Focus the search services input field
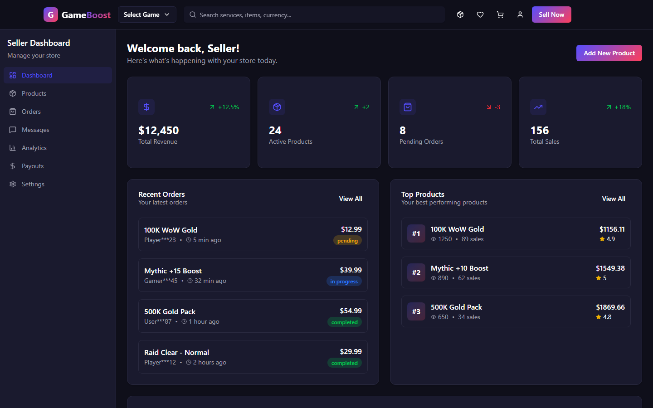 (314, 15)
